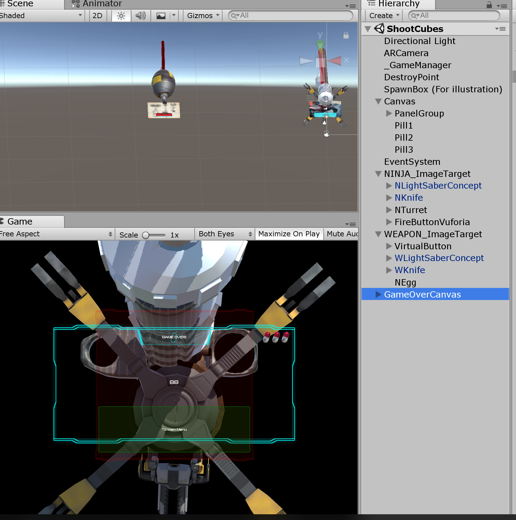Expand the NTurret object
Image resolution: width=516 pixels, height=520 pixels.
389,210
